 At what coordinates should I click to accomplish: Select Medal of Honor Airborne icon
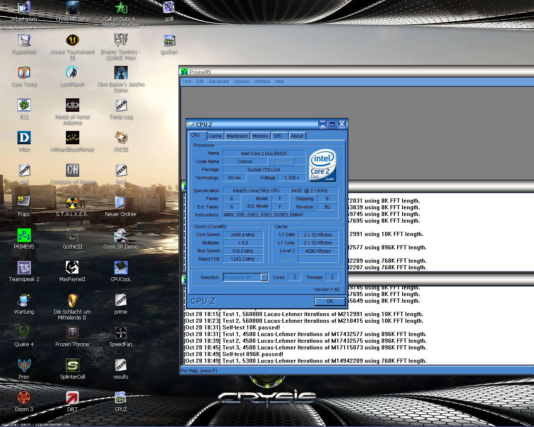(x=73, y=105)
